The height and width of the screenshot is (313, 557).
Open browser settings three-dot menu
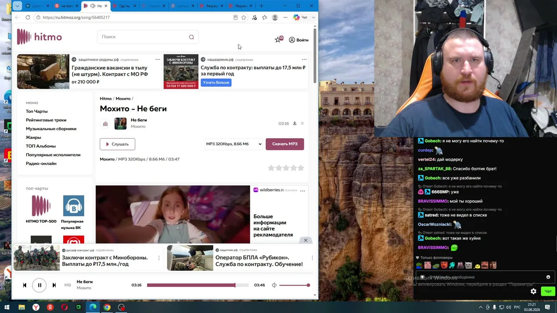point(285,17)
